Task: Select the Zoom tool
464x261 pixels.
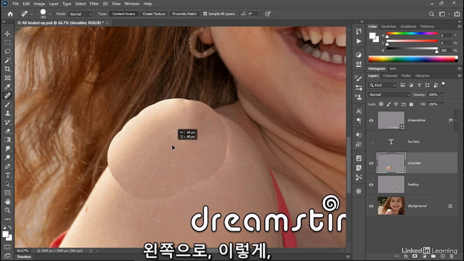Action: [x=8, y=210]
